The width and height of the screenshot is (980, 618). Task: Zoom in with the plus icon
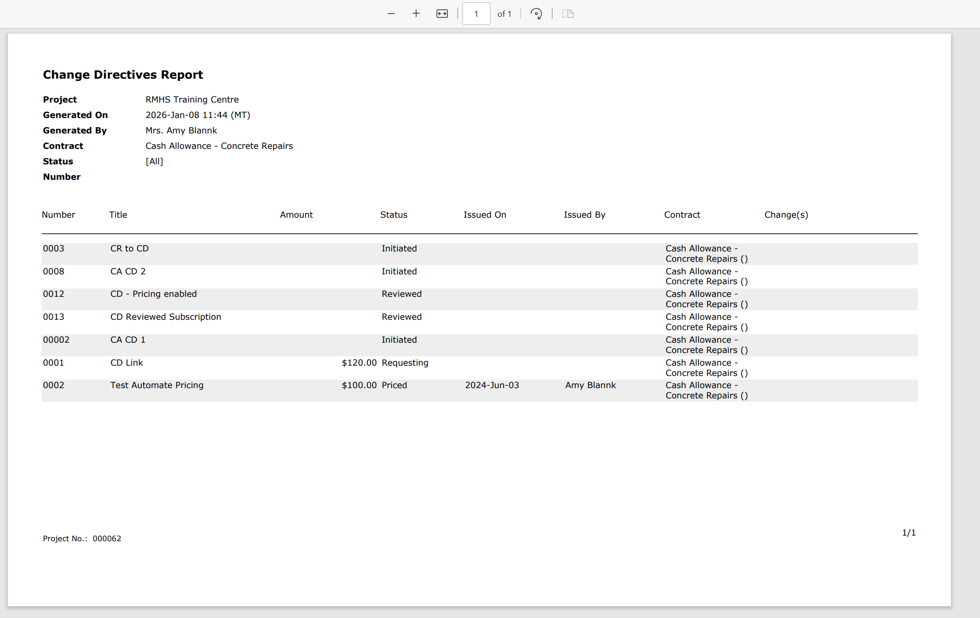416,14
